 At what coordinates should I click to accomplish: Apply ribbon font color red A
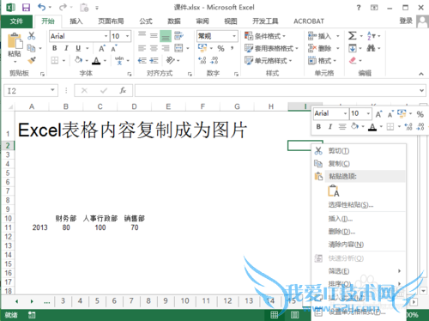coord(96,61)
